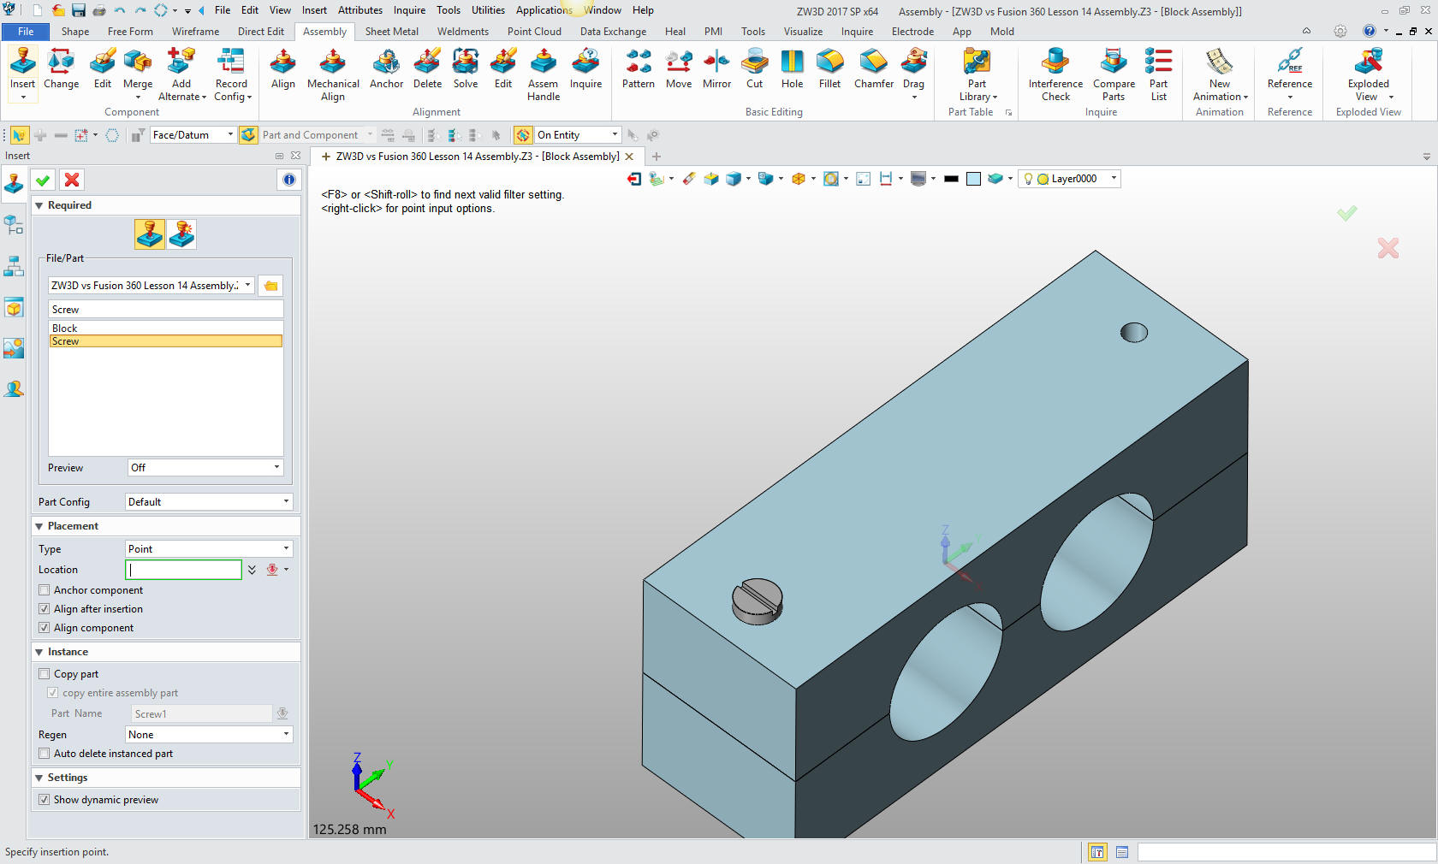The width and height of the screenshot is (1438, 864).
Task: Toggle the Anchor component checkbox
Action: click(x=44, y=590)
